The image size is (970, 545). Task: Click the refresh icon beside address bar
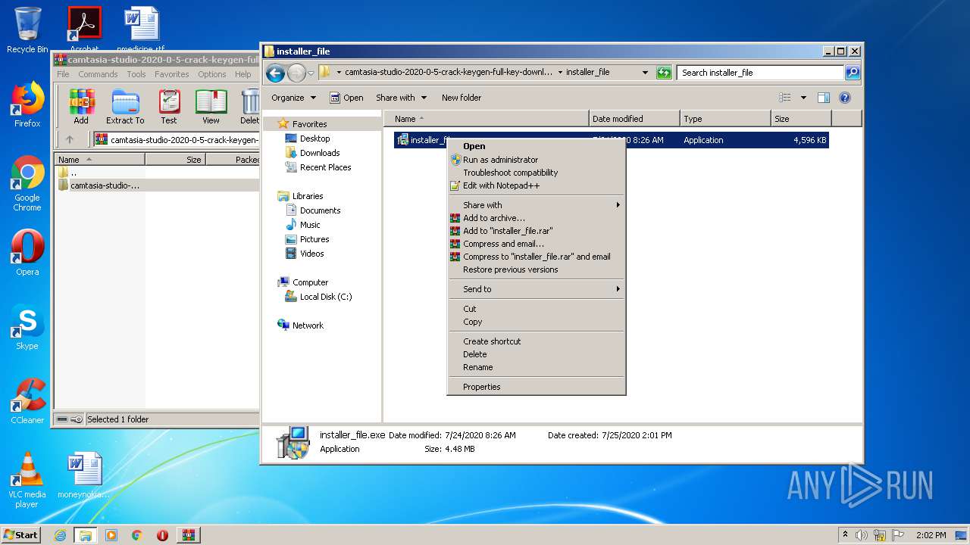(x=664, y=73)
